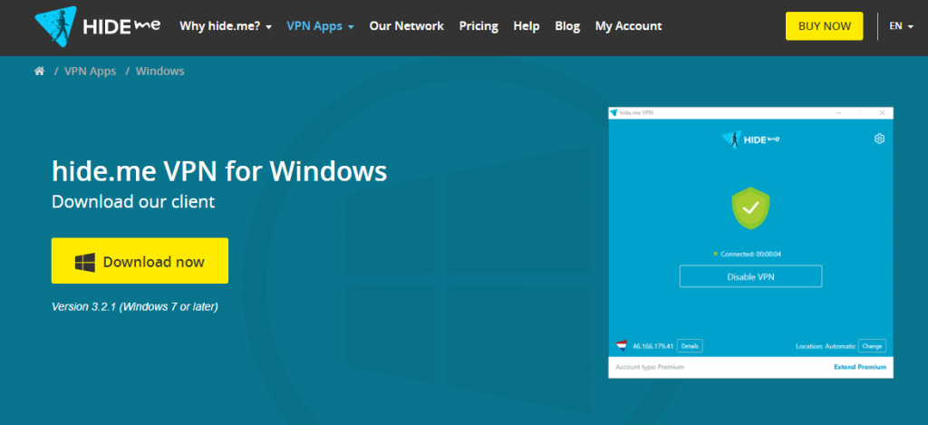Click hide.me logo inside app preview
Image resolution: width=928 pixels, height=425 pixels.
750,140
